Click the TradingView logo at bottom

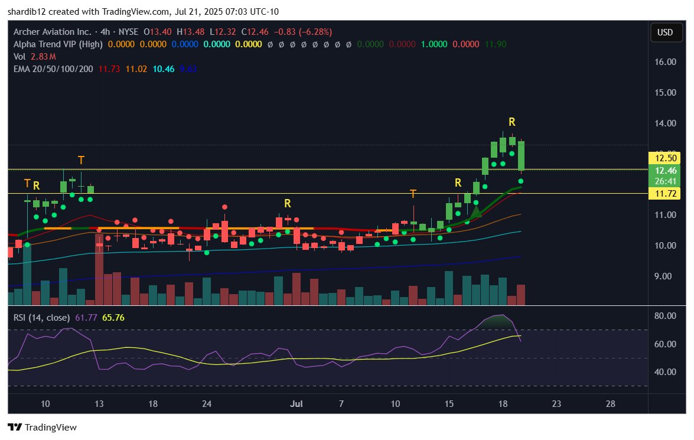click(42, 427)
